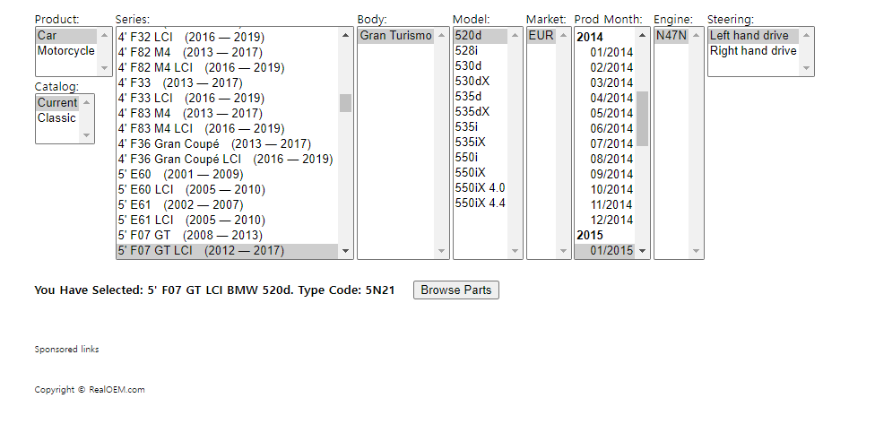
Task: Select production month 07/2014
Action: 605,144
